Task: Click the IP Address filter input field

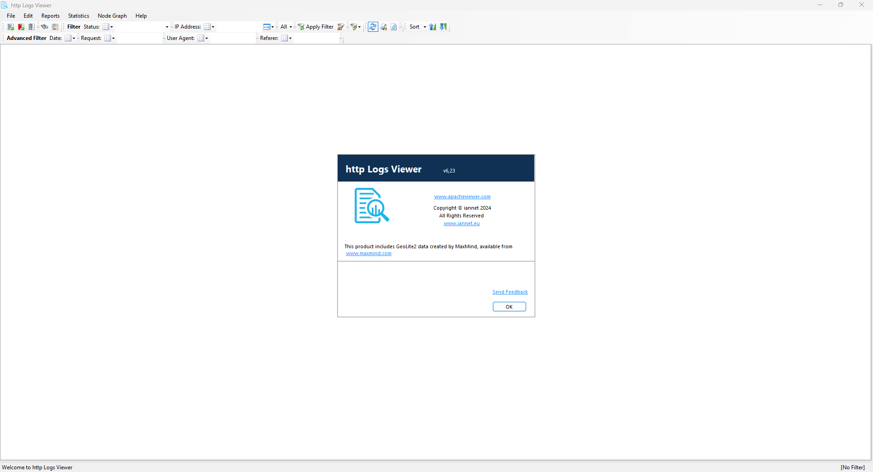Action: (x=238, y=27)
